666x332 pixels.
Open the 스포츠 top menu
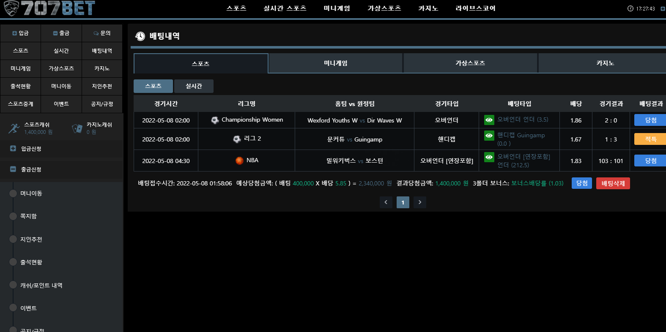(236, 8)
